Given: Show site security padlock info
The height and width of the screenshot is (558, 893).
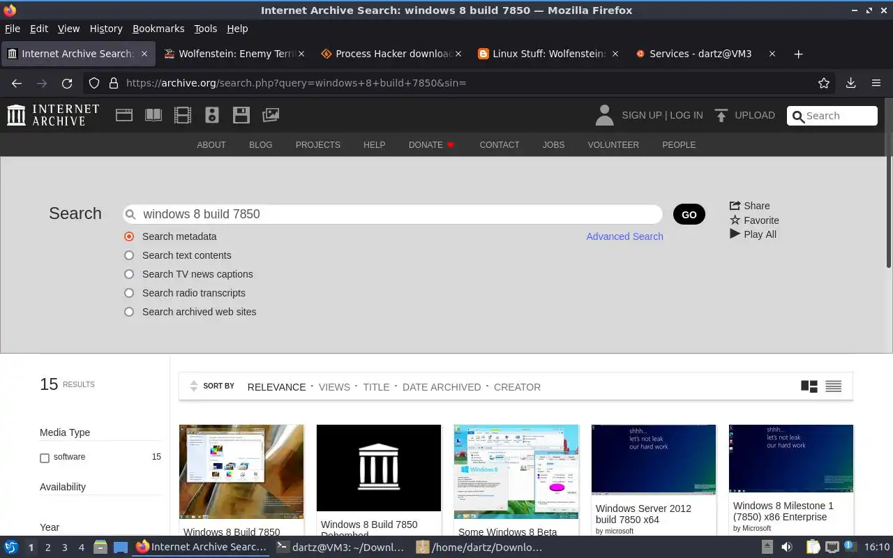Looking at the screenshot, I should point(114,83).
